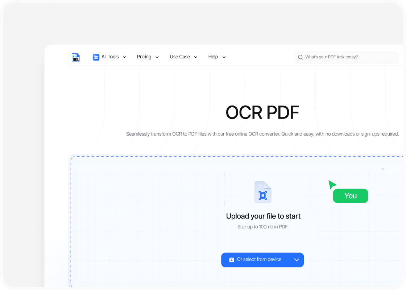Open the Use Case menu
The width and height of the screenshot is (406, 290).
(x=180, y=57)
